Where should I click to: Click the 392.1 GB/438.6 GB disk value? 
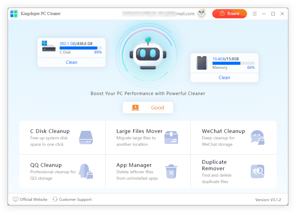(x=76, y=44)
